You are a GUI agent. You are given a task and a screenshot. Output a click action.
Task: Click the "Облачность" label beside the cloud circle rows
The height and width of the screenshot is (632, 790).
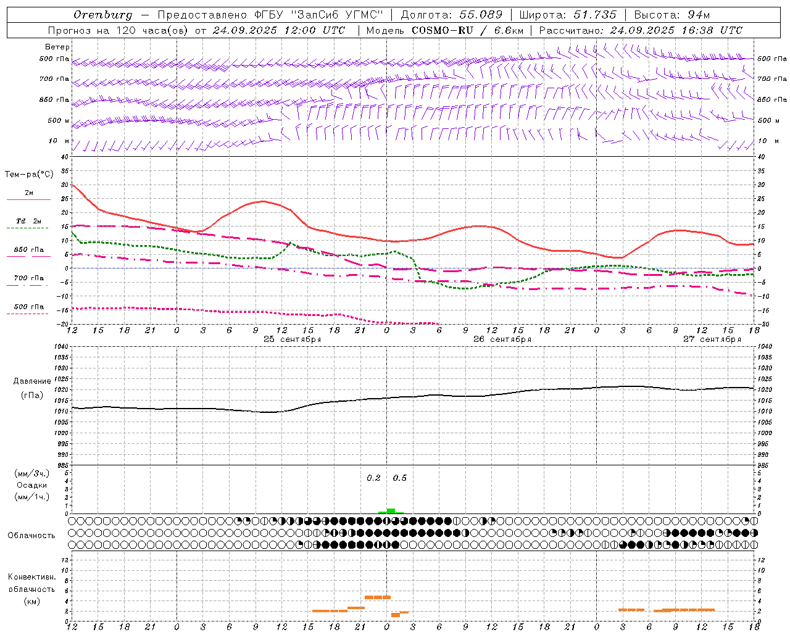tap(31, 536)
